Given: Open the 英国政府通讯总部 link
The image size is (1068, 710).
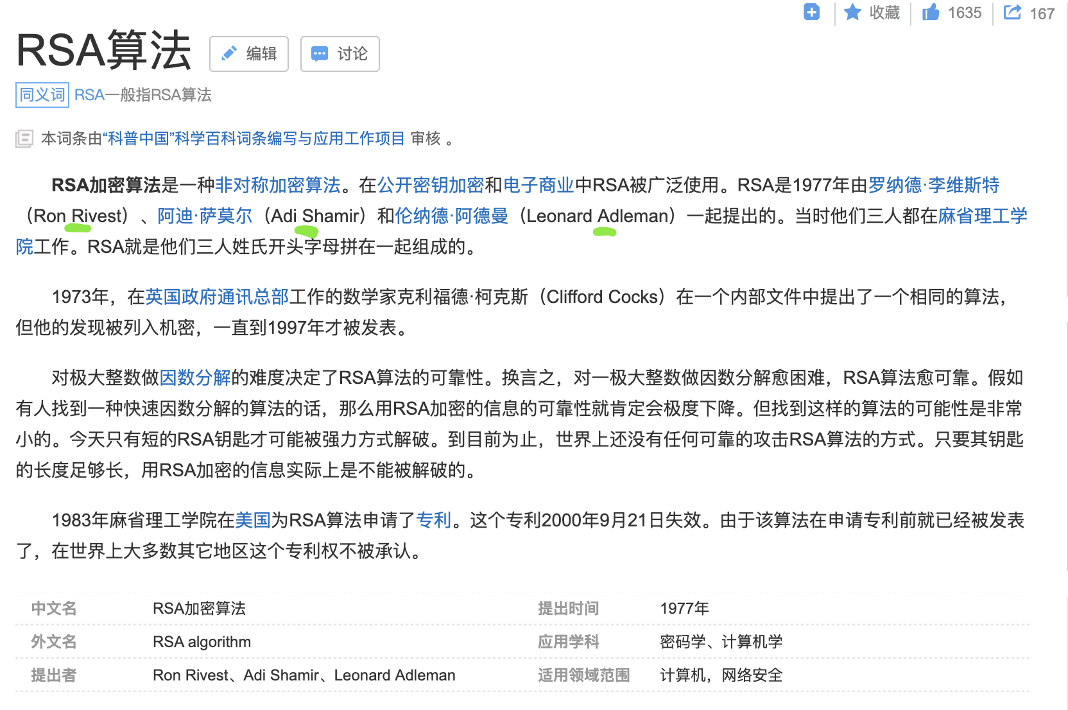Looking at the screenshot, I should pyautogui.click(x=217, y=297).
